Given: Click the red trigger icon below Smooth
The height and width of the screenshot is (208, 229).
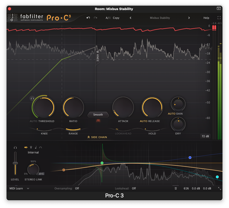Looking at the screenshot, I should tap(98, 121).
